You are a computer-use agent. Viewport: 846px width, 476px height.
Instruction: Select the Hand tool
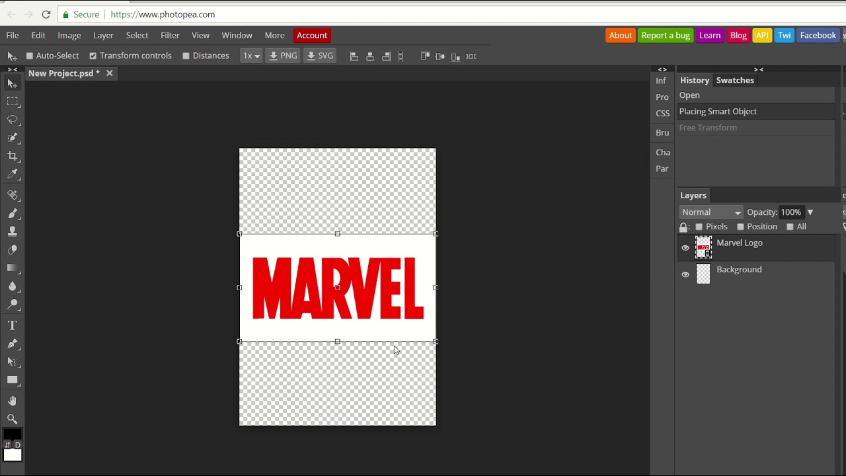[12, 401]
